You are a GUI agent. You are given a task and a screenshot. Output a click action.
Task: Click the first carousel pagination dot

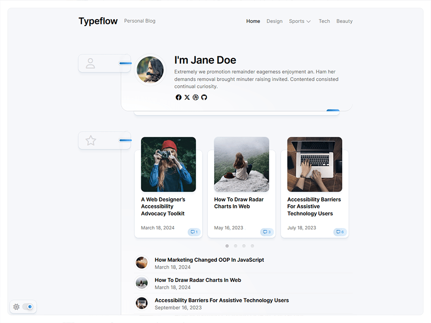(x=227, y=246)
